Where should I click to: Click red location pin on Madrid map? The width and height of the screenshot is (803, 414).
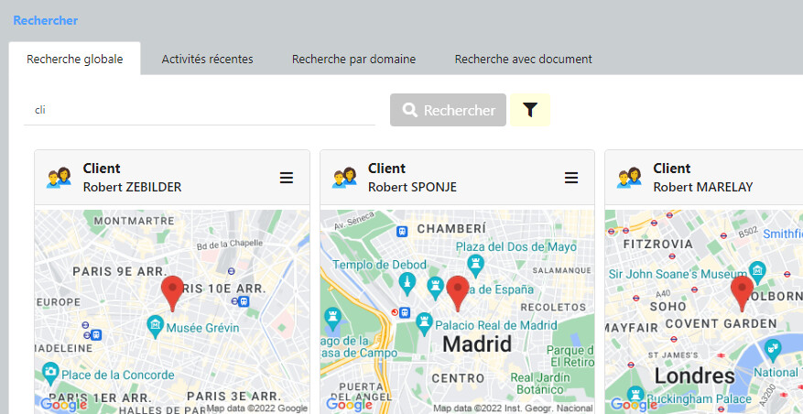pyautogui.click(x=457, y=294)
